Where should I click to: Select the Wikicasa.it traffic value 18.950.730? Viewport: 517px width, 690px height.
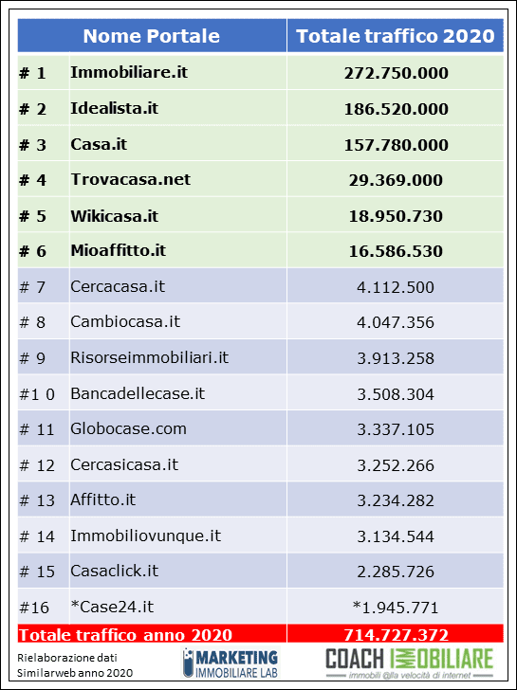point(396,216)
